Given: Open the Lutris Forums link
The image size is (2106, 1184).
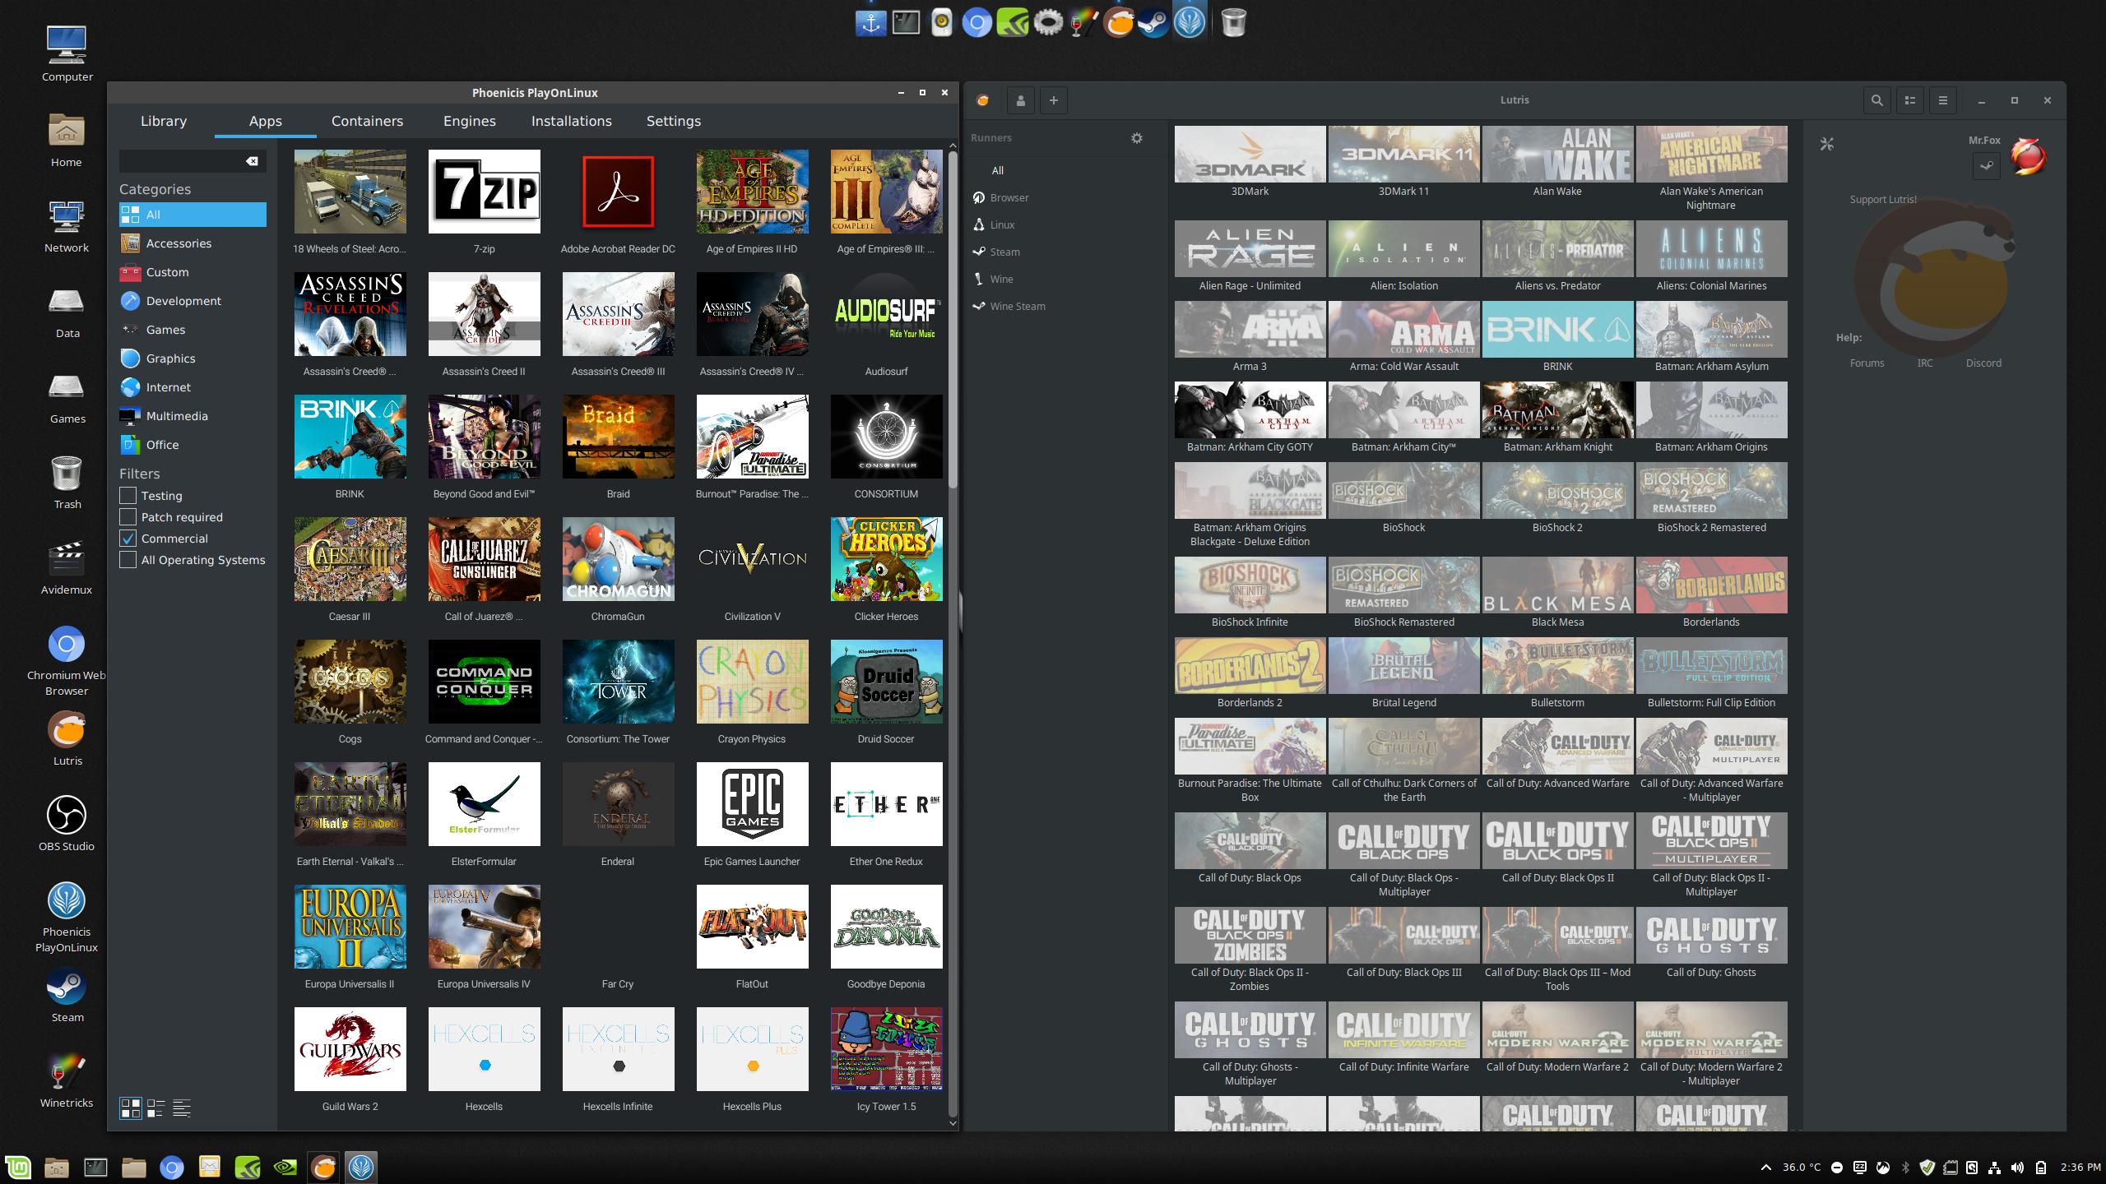Looking at the screenshot, I should coord(1867,363).
